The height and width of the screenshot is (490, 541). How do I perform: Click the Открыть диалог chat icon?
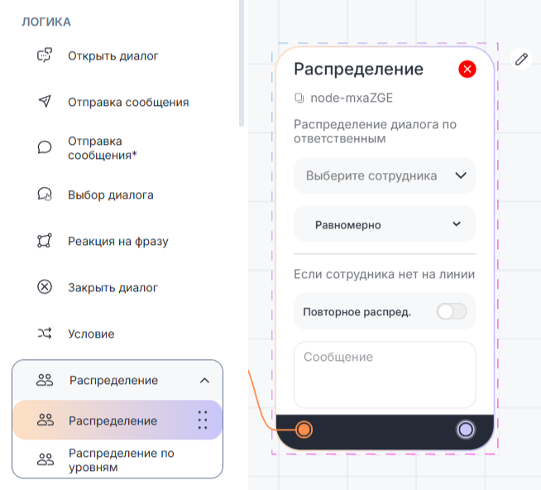45,55
